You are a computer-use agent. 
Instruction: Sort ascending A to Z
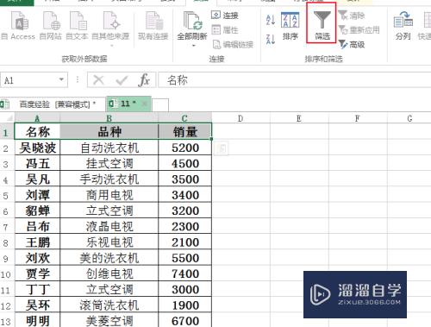coord(271,20)
